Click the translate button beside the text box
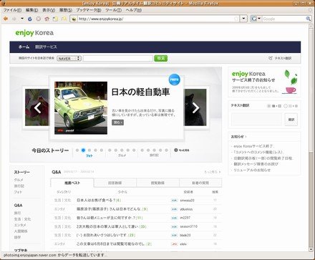Image resolution: width=315 pixels, height=260 pixels. (x=291, y=120)
